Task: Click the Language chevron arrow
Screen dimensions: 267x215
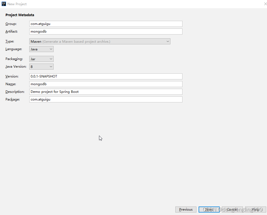Action: (51, 49)
